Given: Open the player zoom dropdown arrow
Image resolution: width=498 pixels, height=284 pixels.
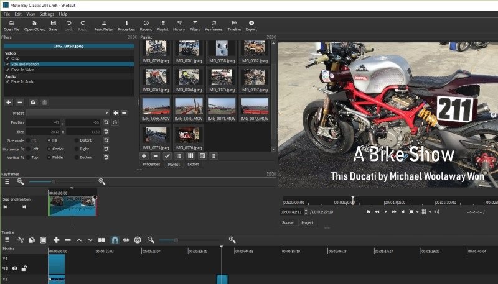Looking at the screenshot, I should coord(417,212).
